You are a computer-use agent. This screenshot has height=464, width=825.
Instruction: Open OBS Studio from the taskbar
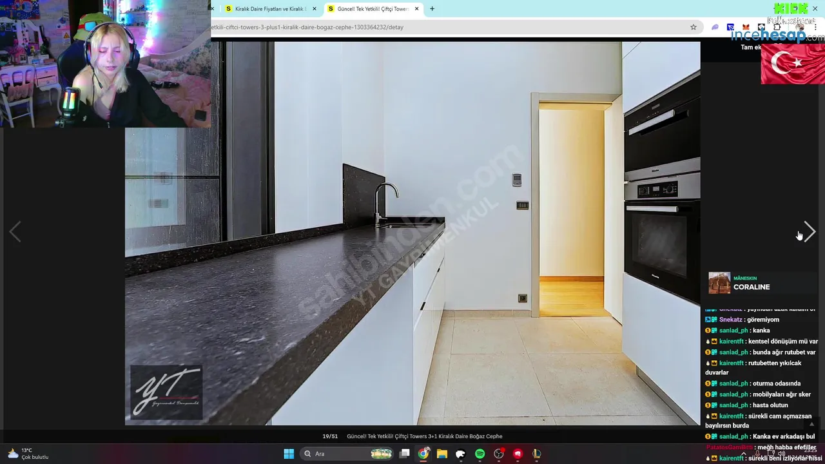tap(499, 454)
